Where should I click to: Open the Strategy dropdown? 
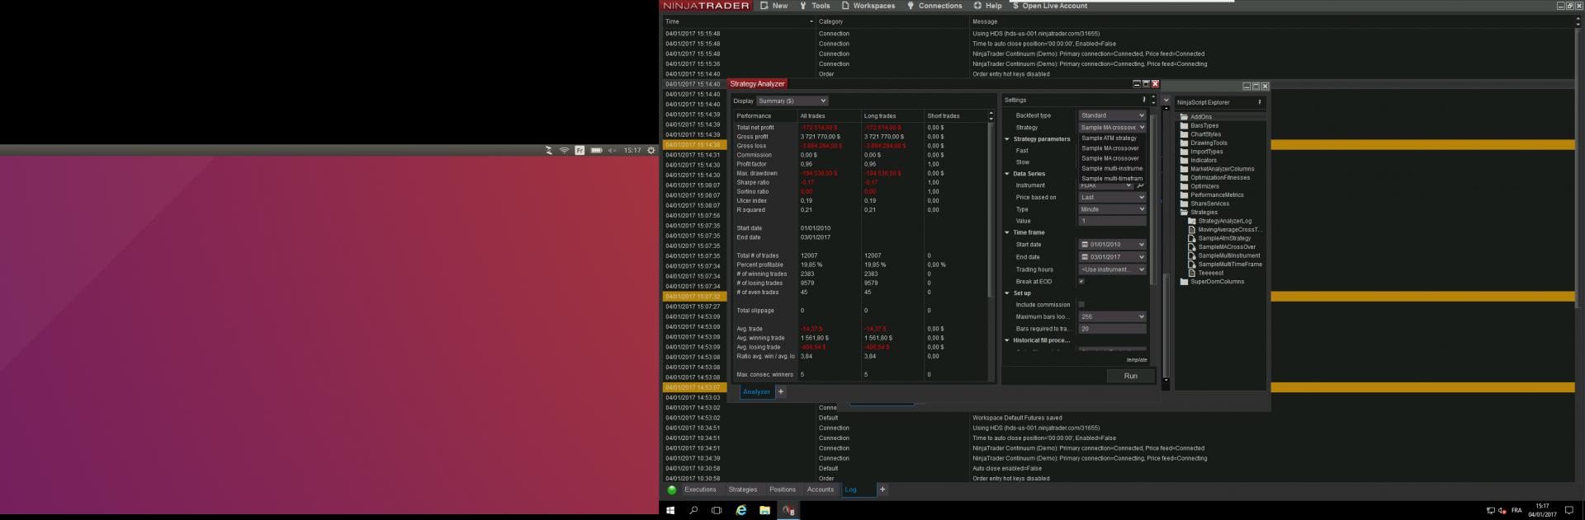click(1112, 128)
